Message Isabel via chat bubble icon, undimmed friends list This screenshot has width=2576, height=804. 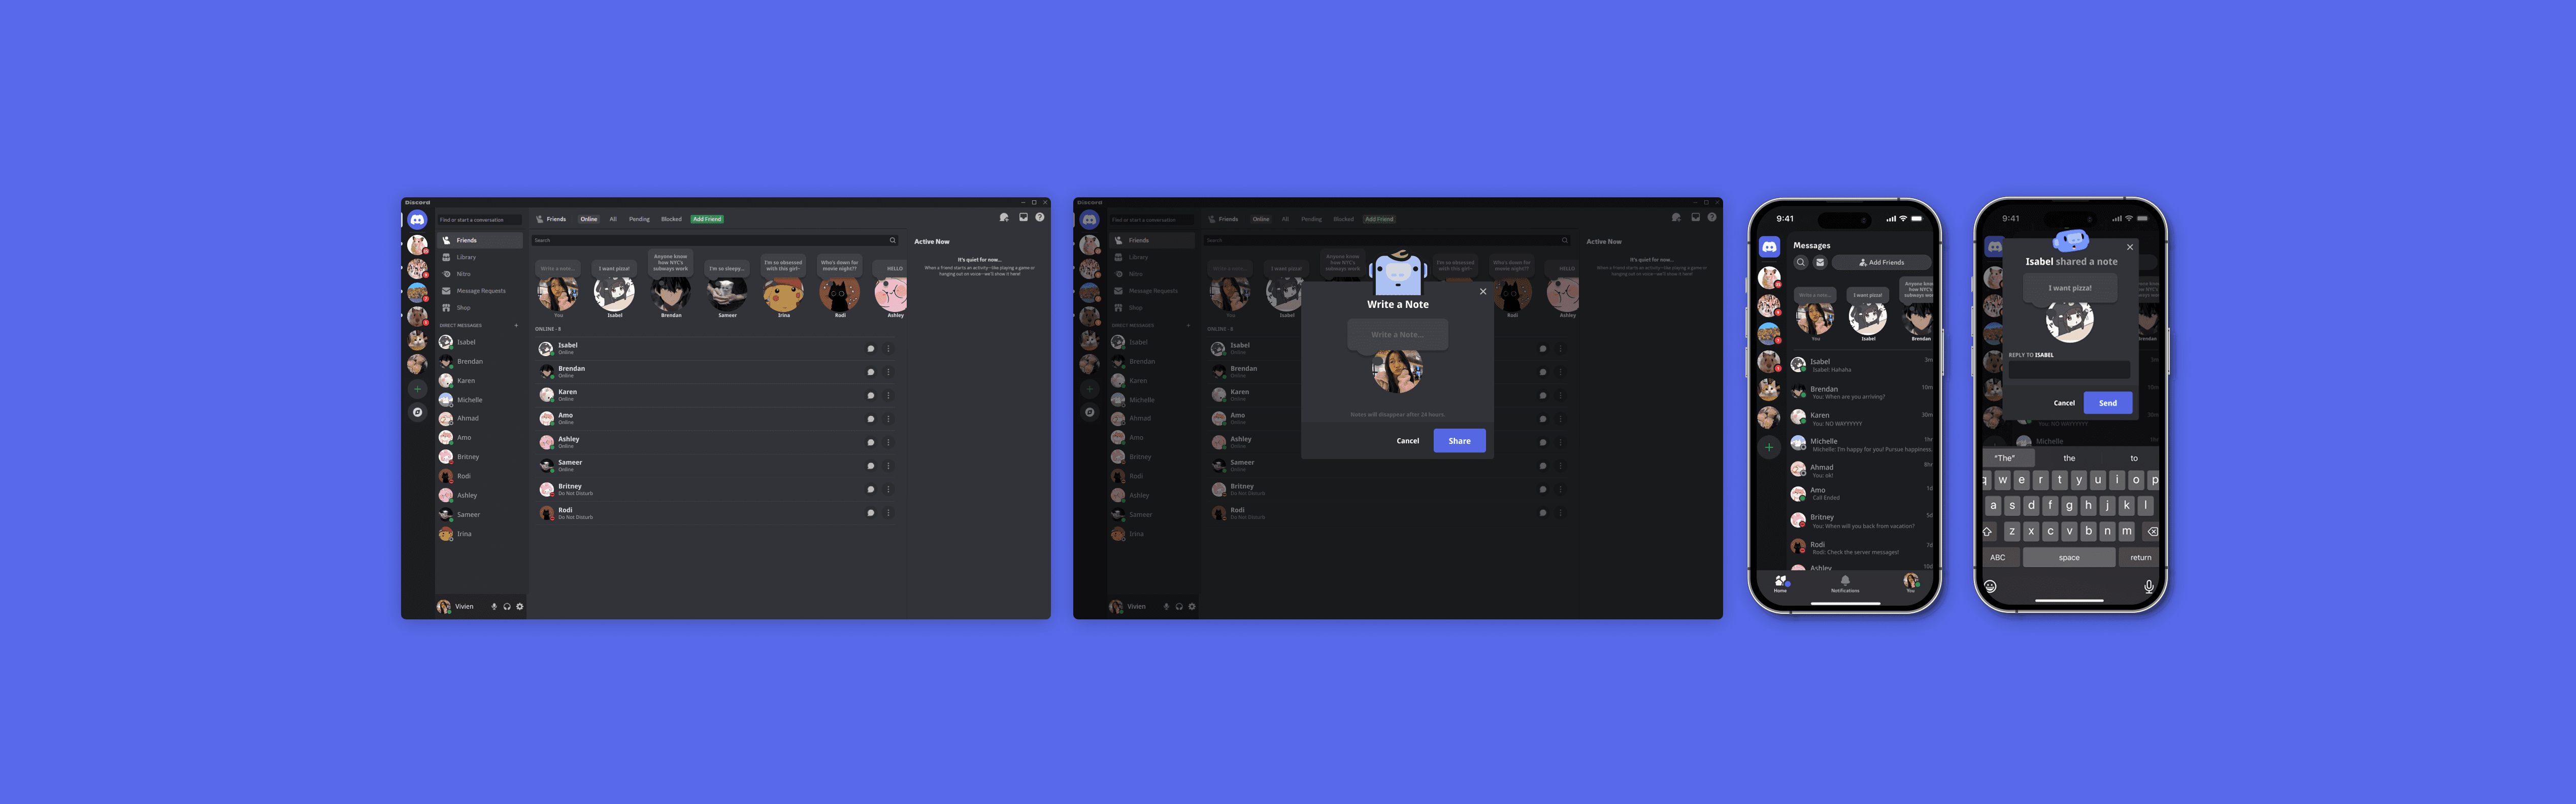point(871,348)
